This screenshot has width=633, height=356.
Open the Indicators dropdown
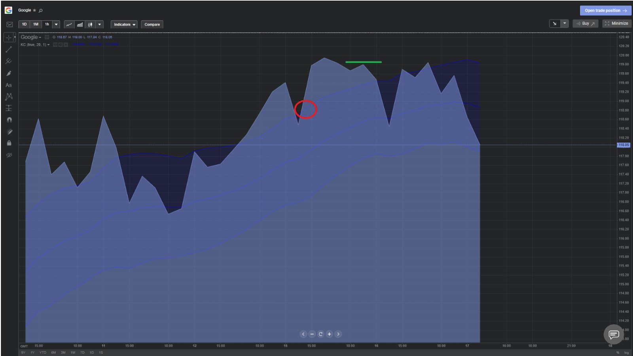(124, 25)
